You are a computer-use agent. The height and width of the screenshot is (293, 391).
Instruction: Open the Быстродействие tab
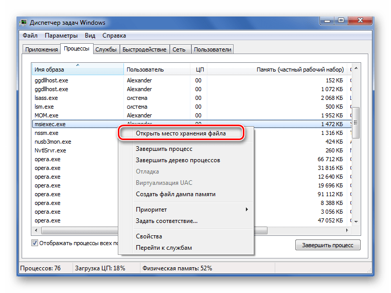pos(145,49)
